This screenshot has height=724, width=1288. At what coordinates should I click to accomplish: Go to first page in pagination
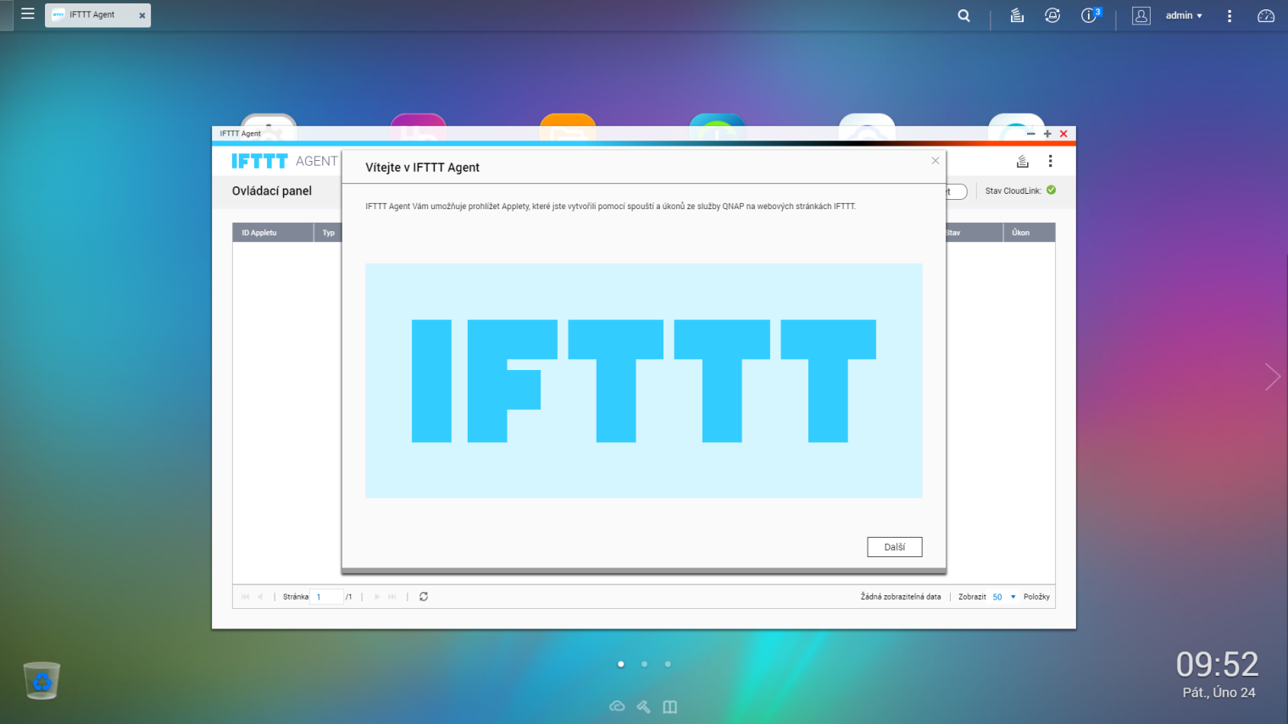pos(246,597)
